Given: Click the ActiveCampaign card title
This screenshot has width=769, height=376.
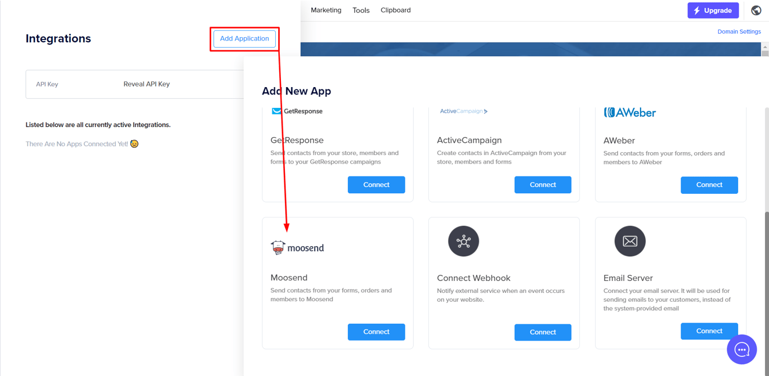Looking at the screenshot, I should (x=469, y=140).
